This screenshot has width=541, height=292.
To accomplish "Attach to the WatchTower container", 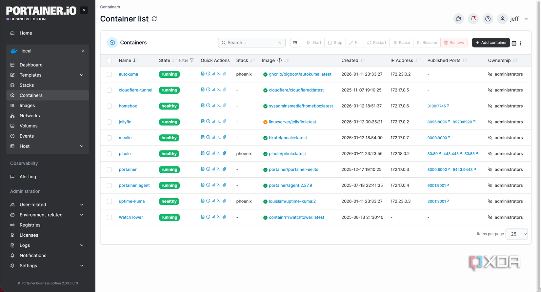I will [225, 217].
